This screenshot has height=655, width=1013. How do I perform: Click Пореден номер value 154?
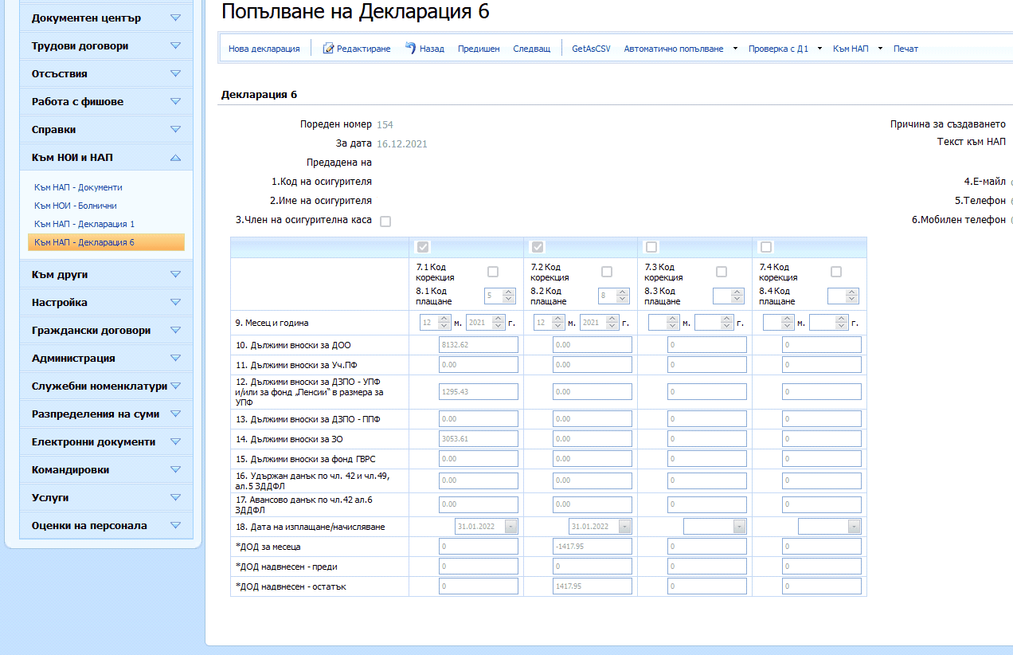click(385, 124)
